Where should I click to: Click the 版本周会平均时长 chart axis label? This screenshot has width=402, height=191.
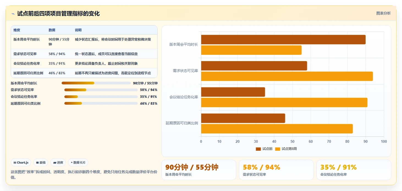coord(183,44)
